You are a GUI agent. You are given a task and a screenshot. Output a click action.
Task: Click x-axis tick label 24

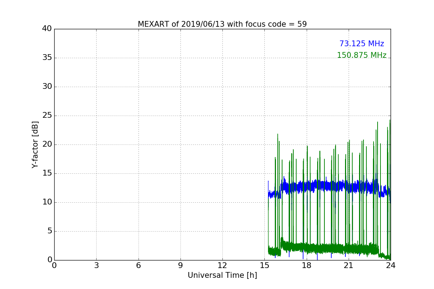[391, 266]
